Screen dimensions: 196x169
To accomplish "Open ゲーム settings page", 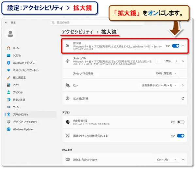I will click(x=30, y=107).
